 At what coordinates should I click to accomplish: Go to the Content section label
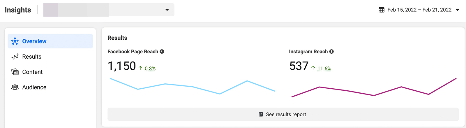tap(32, 72)
